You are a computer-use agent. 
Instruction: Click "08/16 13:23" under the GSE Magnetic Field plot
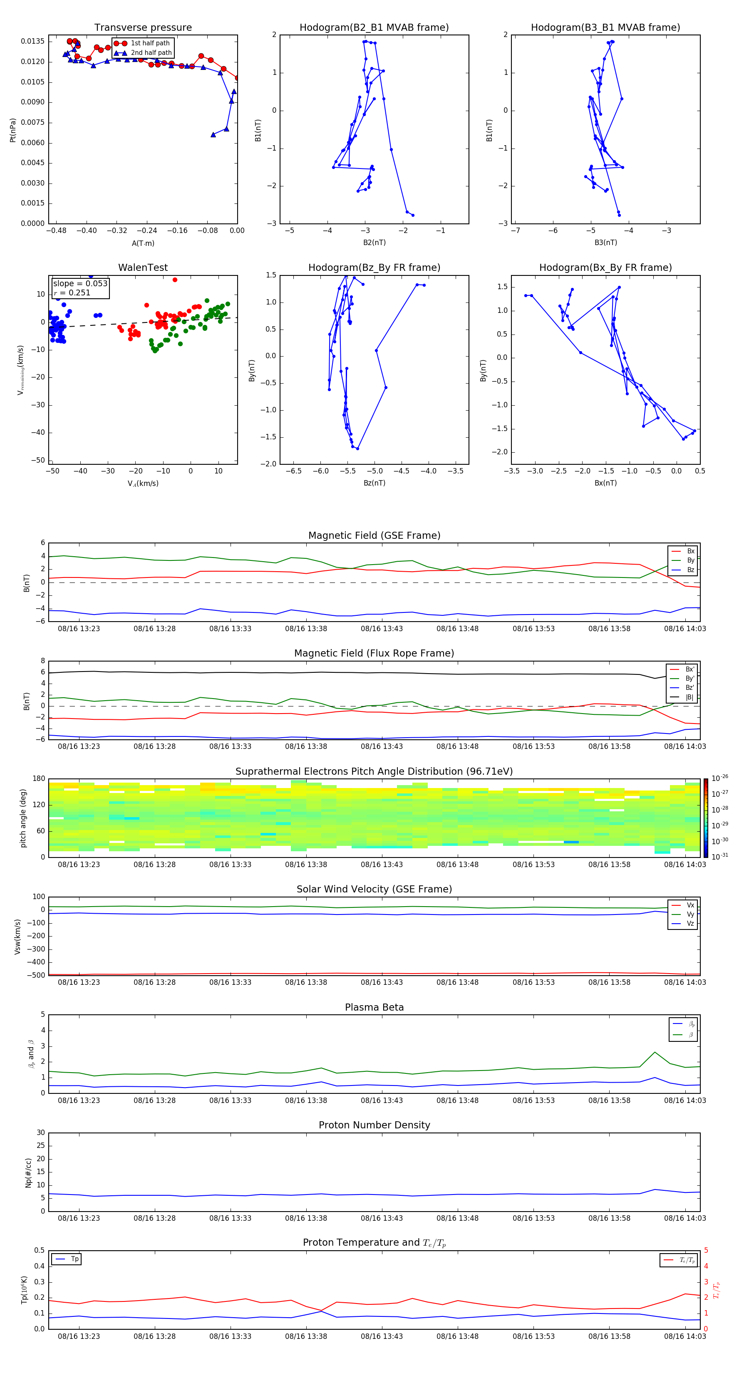[x=79, y=629]
